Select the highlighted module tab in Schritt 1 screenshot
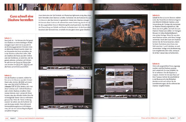This screenshot has height=122, width=186. click(78, 38)
